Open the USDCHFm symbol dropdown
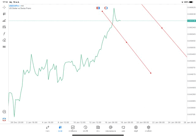This screenshot has height=137, width=196. click(x=14, y=6)
